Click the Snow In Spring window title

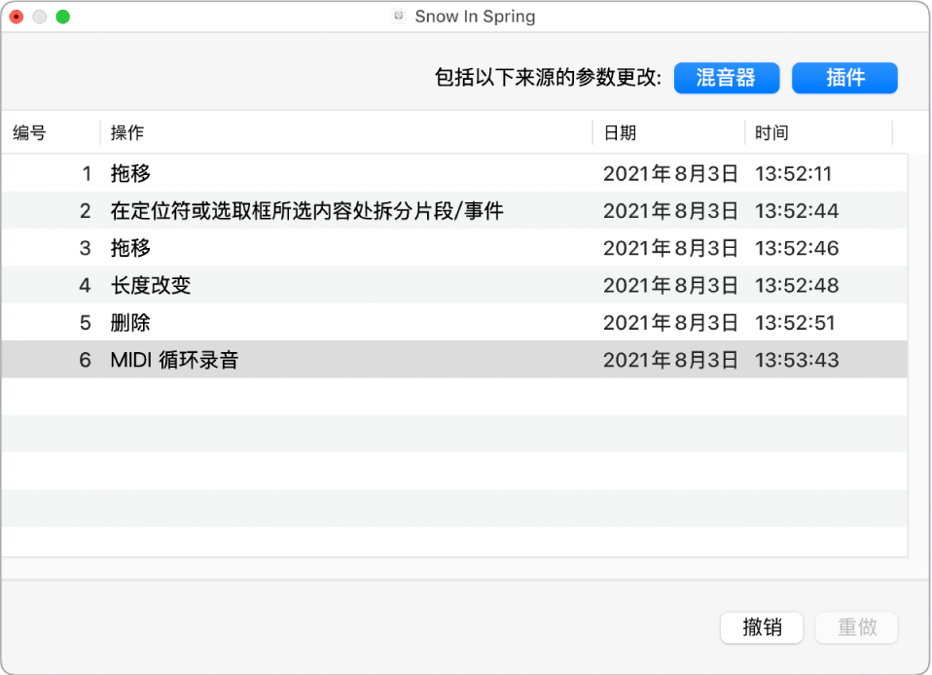[474, 16]
